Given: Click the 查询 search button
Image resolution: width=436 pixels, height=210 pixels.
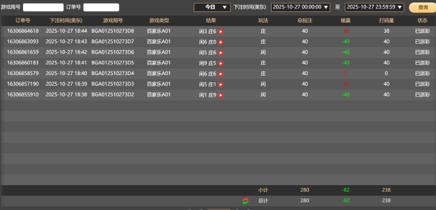Looking at the screenshot, I should pos(422,7).
